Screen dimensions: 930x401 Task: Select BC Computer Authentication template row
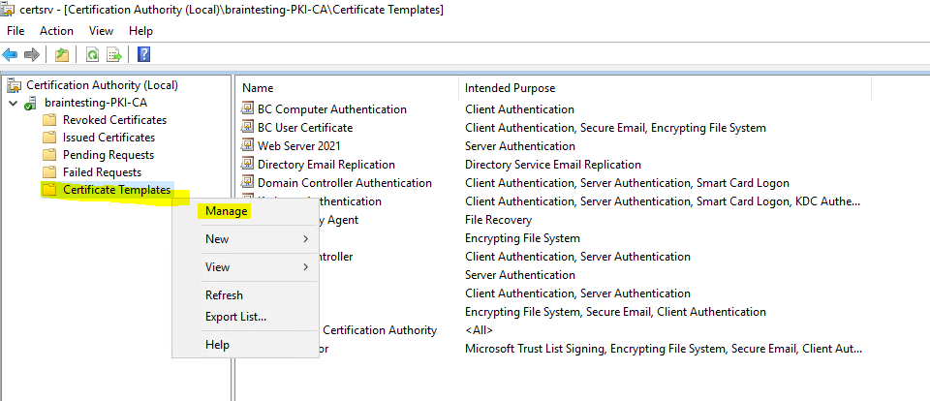(332, 109)
